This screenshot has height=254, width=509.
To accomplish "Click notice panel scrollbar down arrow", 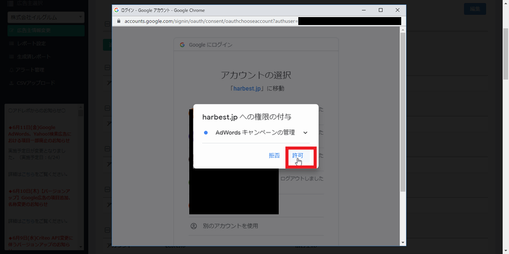I will (x=81, y=247).
